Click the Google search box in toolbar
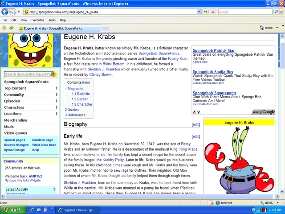 245,12
